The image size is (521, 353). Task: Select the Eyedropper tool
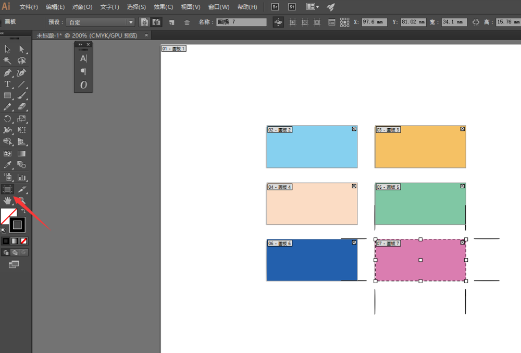pos(7,165)
